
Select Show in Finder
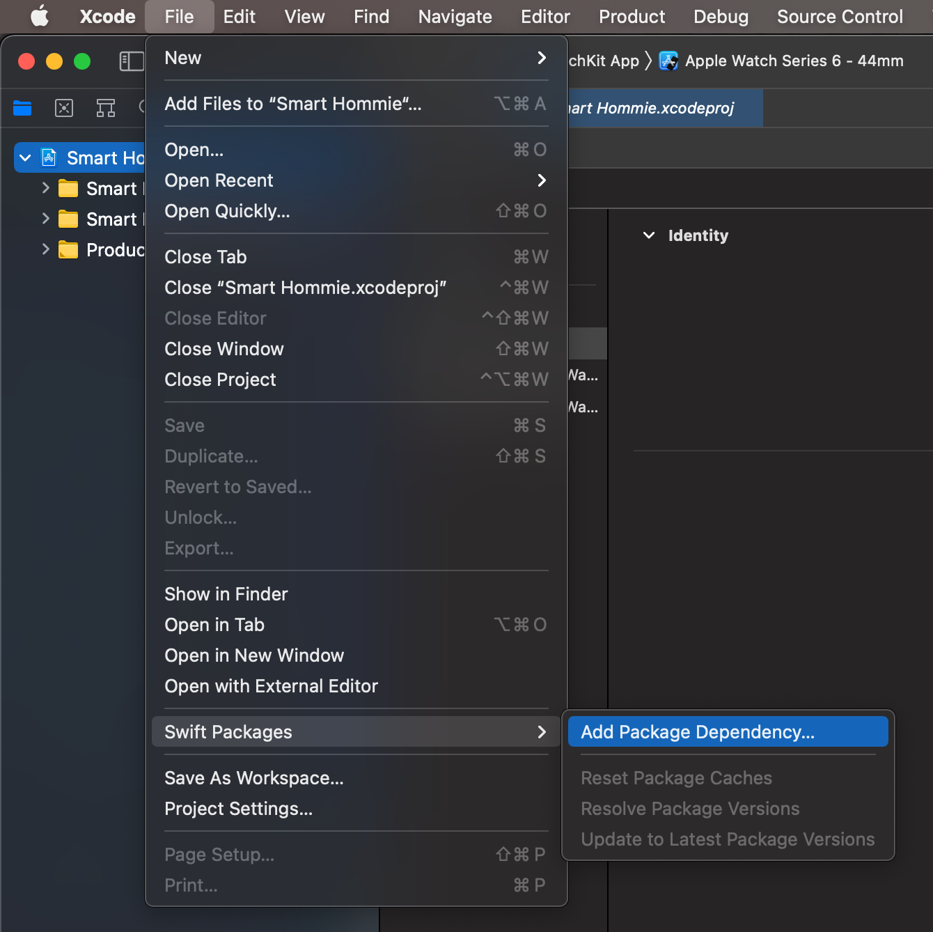coord(226,593)
